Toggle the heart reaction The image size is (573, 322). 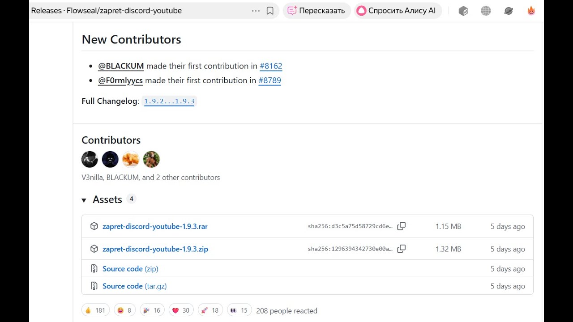coord(181,310)
